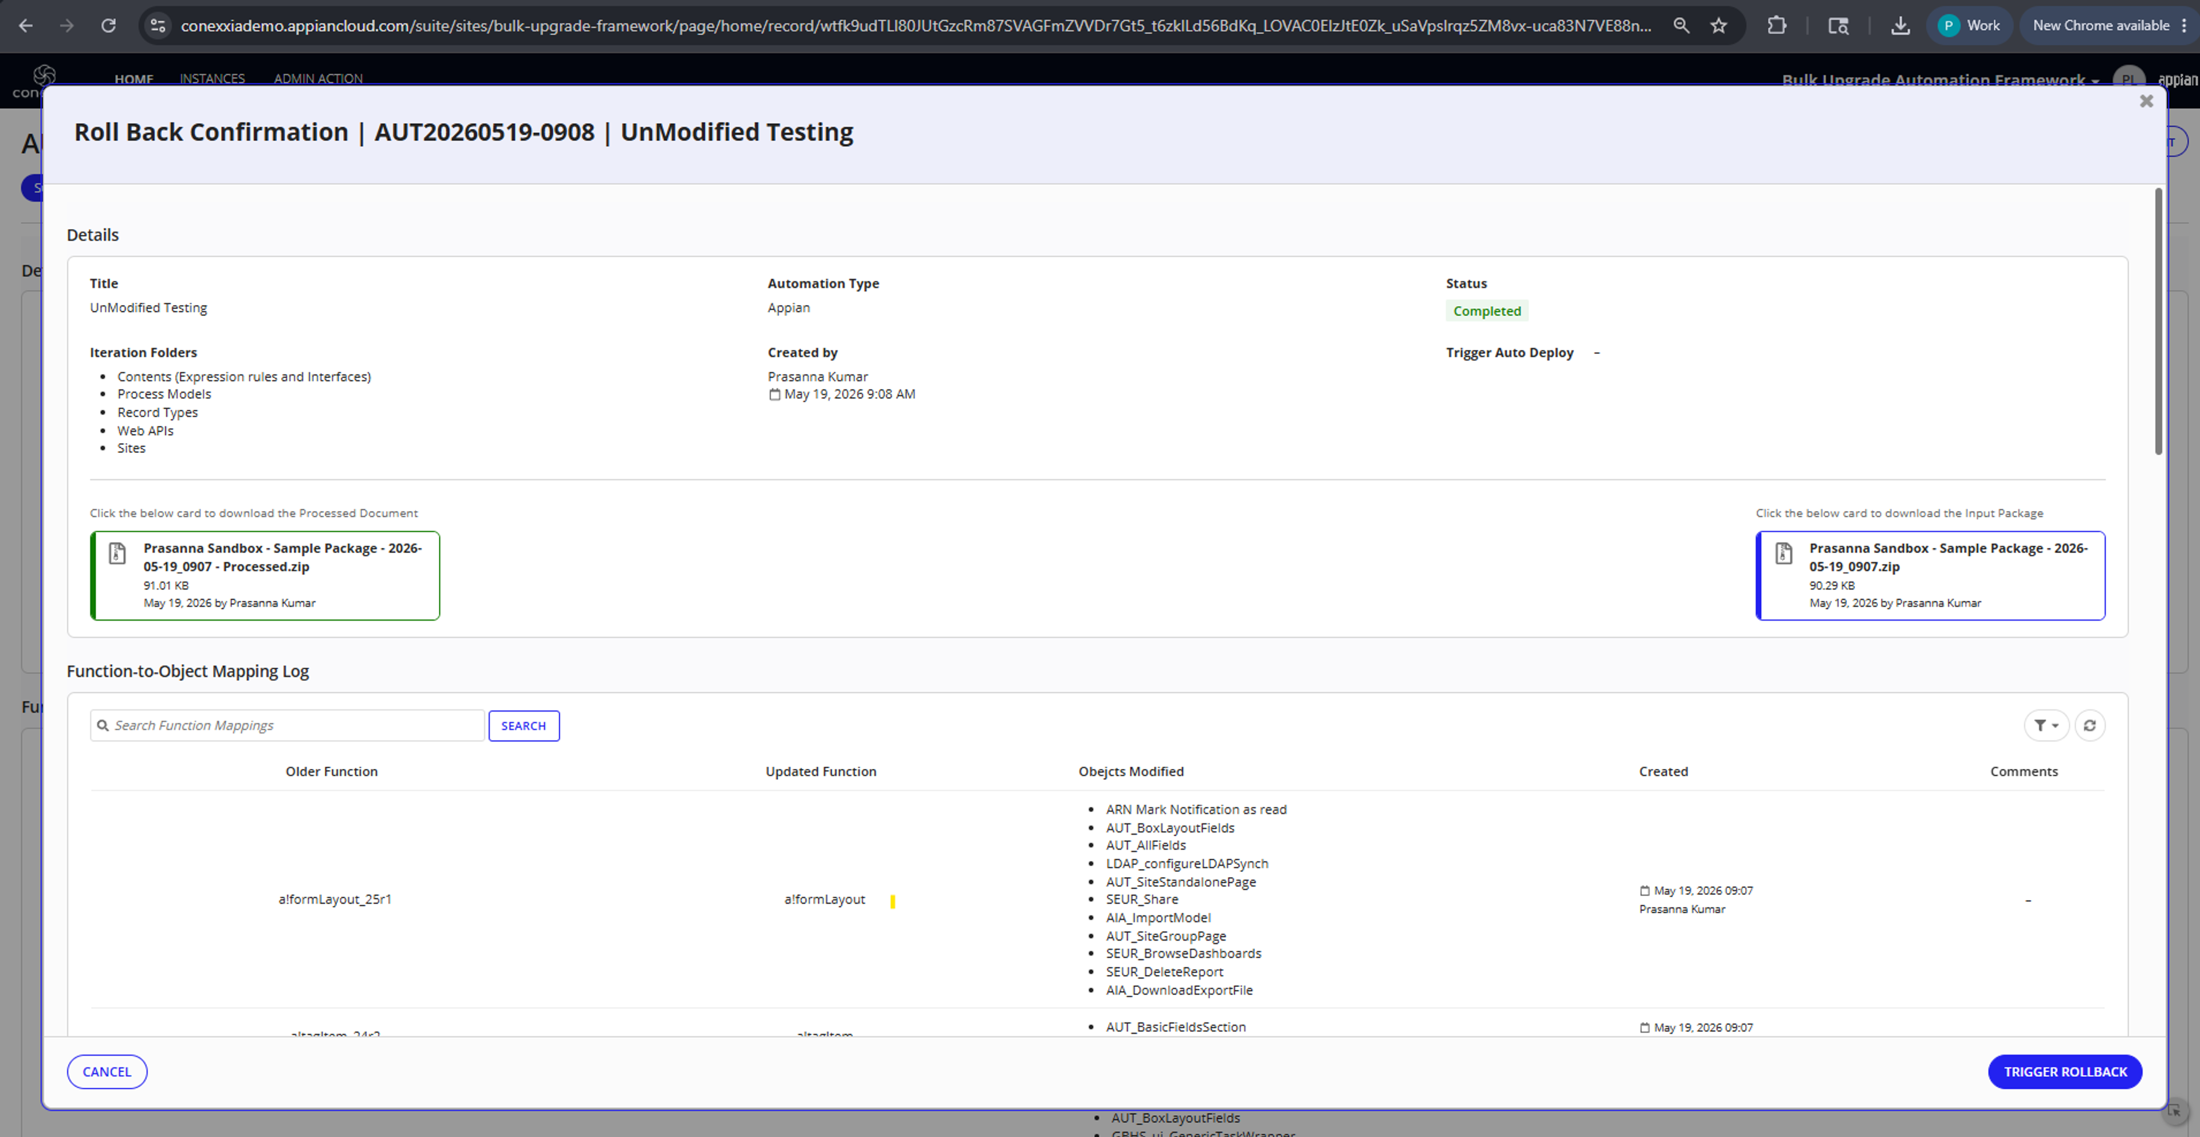The image size is (2200, 1137).
Task: Open Chrome extensions puzzle icon
Action: 1777,26
